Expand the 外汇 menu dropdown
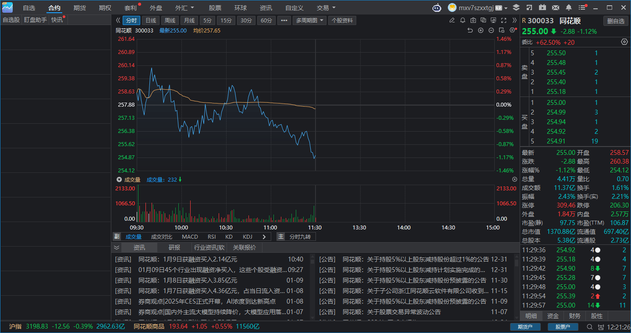The height and width of the screenshot is (333, 631). (x=184, y=8)
